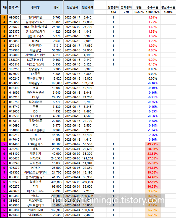Select the 현대차2우B name cell
The image size is (176, 218).
click(35, 210)
